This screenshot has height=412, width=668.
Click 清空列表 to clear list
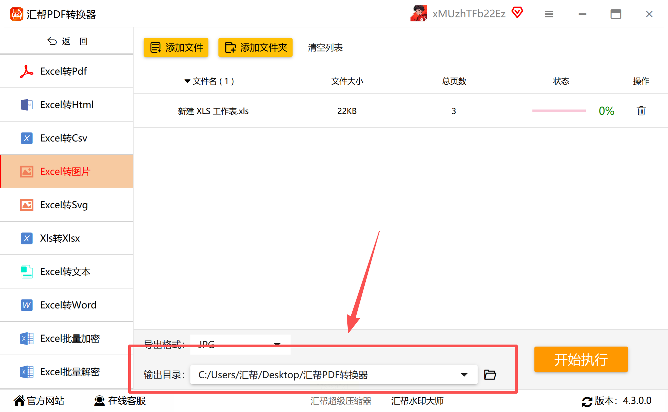point(325,47)
